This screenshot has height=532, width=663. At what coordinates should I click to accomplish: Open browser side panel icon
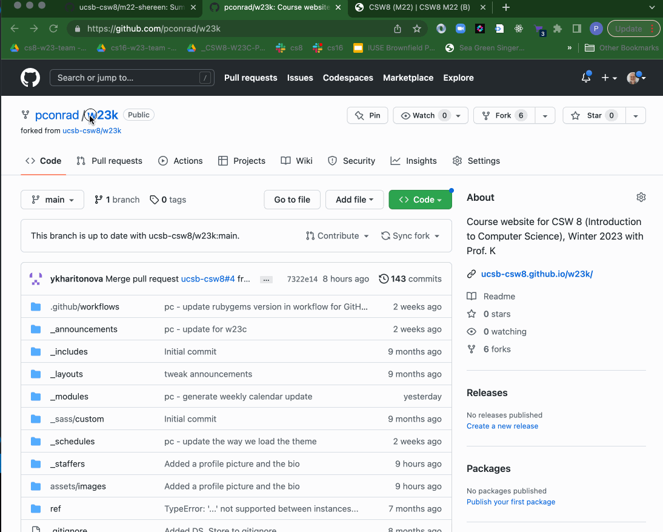point(577,29)
